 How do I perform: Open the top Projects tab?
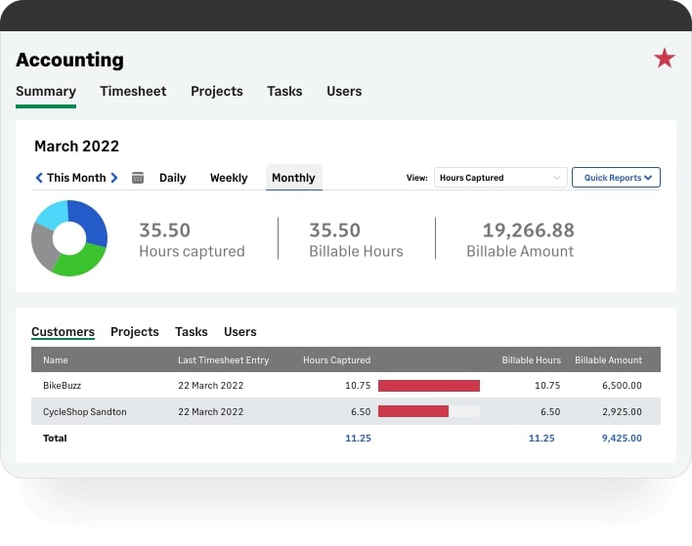tap(216, 91)
